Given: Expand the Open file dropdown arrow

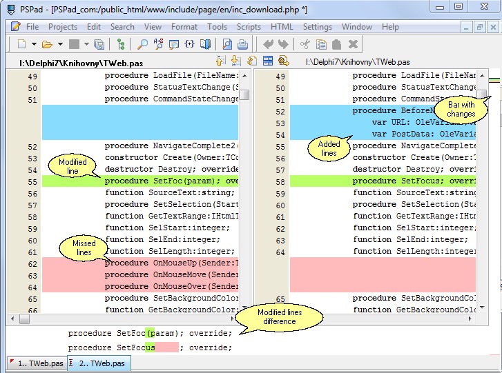Looking at the screenshot, I should [x=60, y=45].
